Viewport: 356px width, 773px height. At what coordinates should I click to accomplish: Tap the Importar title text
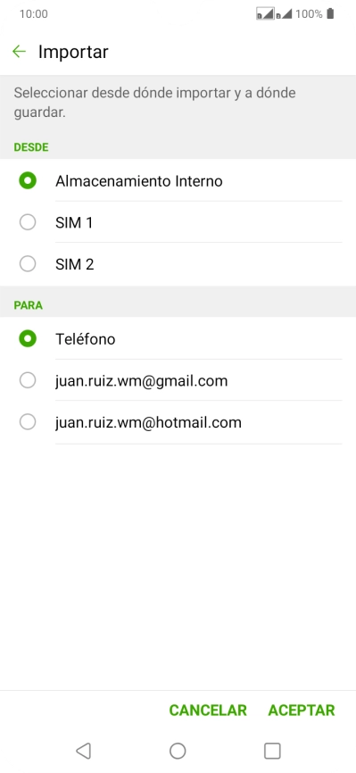point(73,52)
